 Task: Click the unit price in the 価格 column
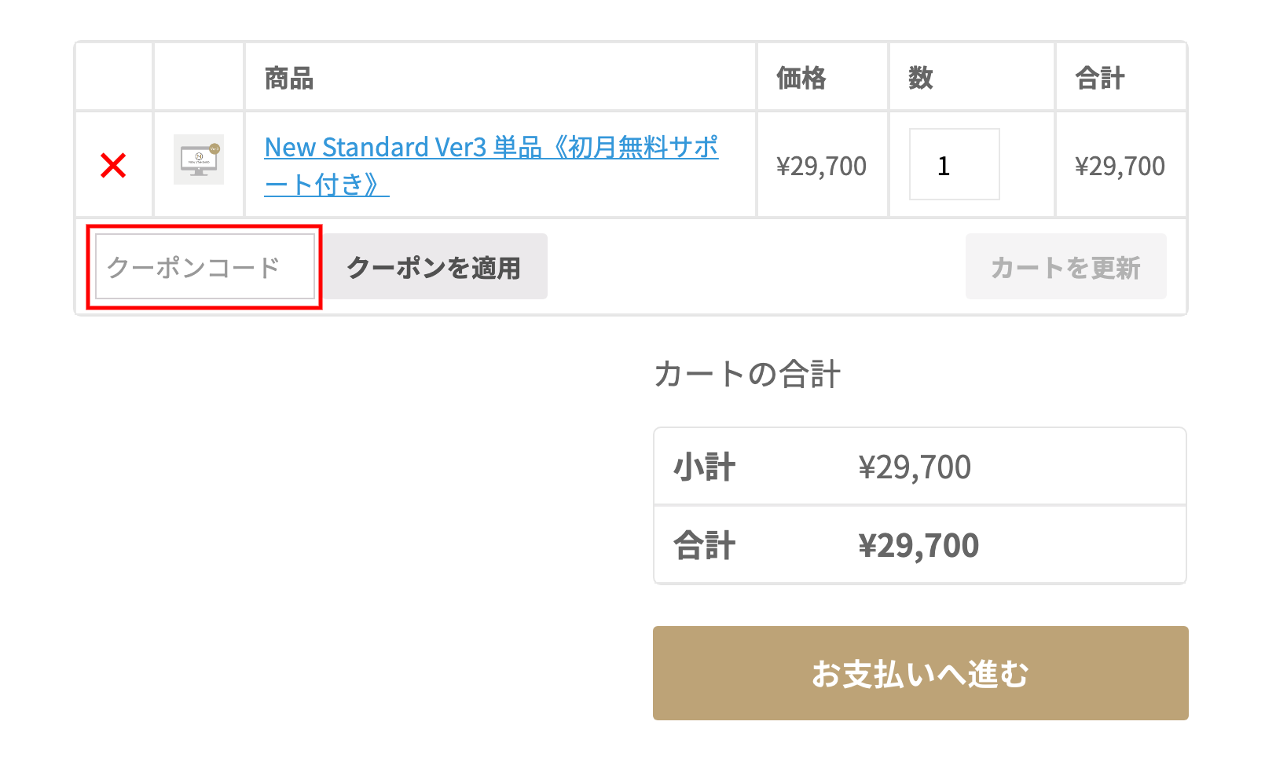(x=821, y=166)
